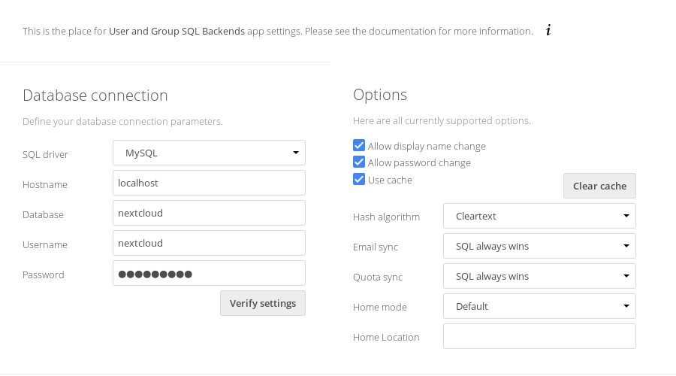Click the documentation info icon
The width and height of the screenshot is (676, 376).
(x=548, y=31)
